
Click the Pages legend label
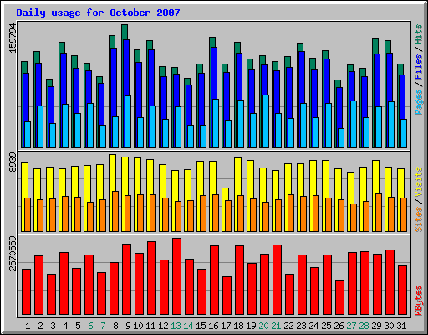click(x=419, y=102)
